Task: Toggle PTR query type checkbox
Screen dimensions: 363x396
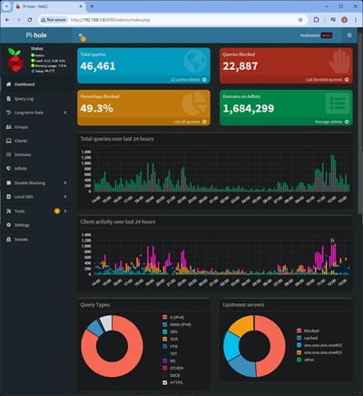Action: pos(164,346)
